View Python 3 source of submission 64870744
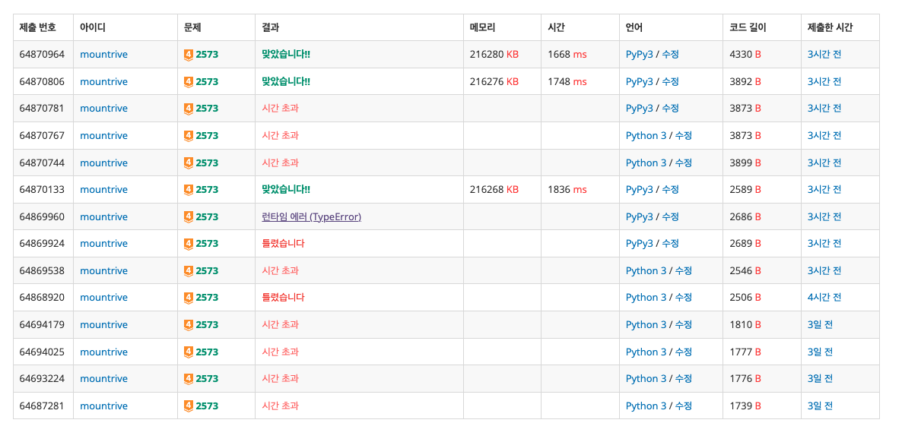This screenshot has height=423, width=902. coord(646,163)
